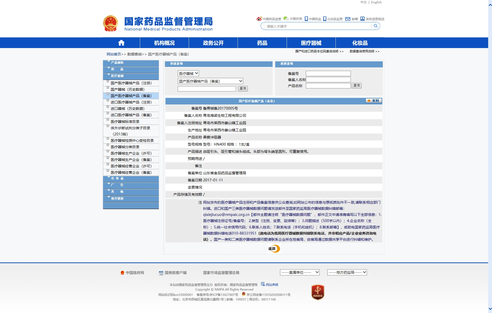The image size is (492, 313).
Task: Expand the 医疗器械 category dropdown
Action: [188, 73]
